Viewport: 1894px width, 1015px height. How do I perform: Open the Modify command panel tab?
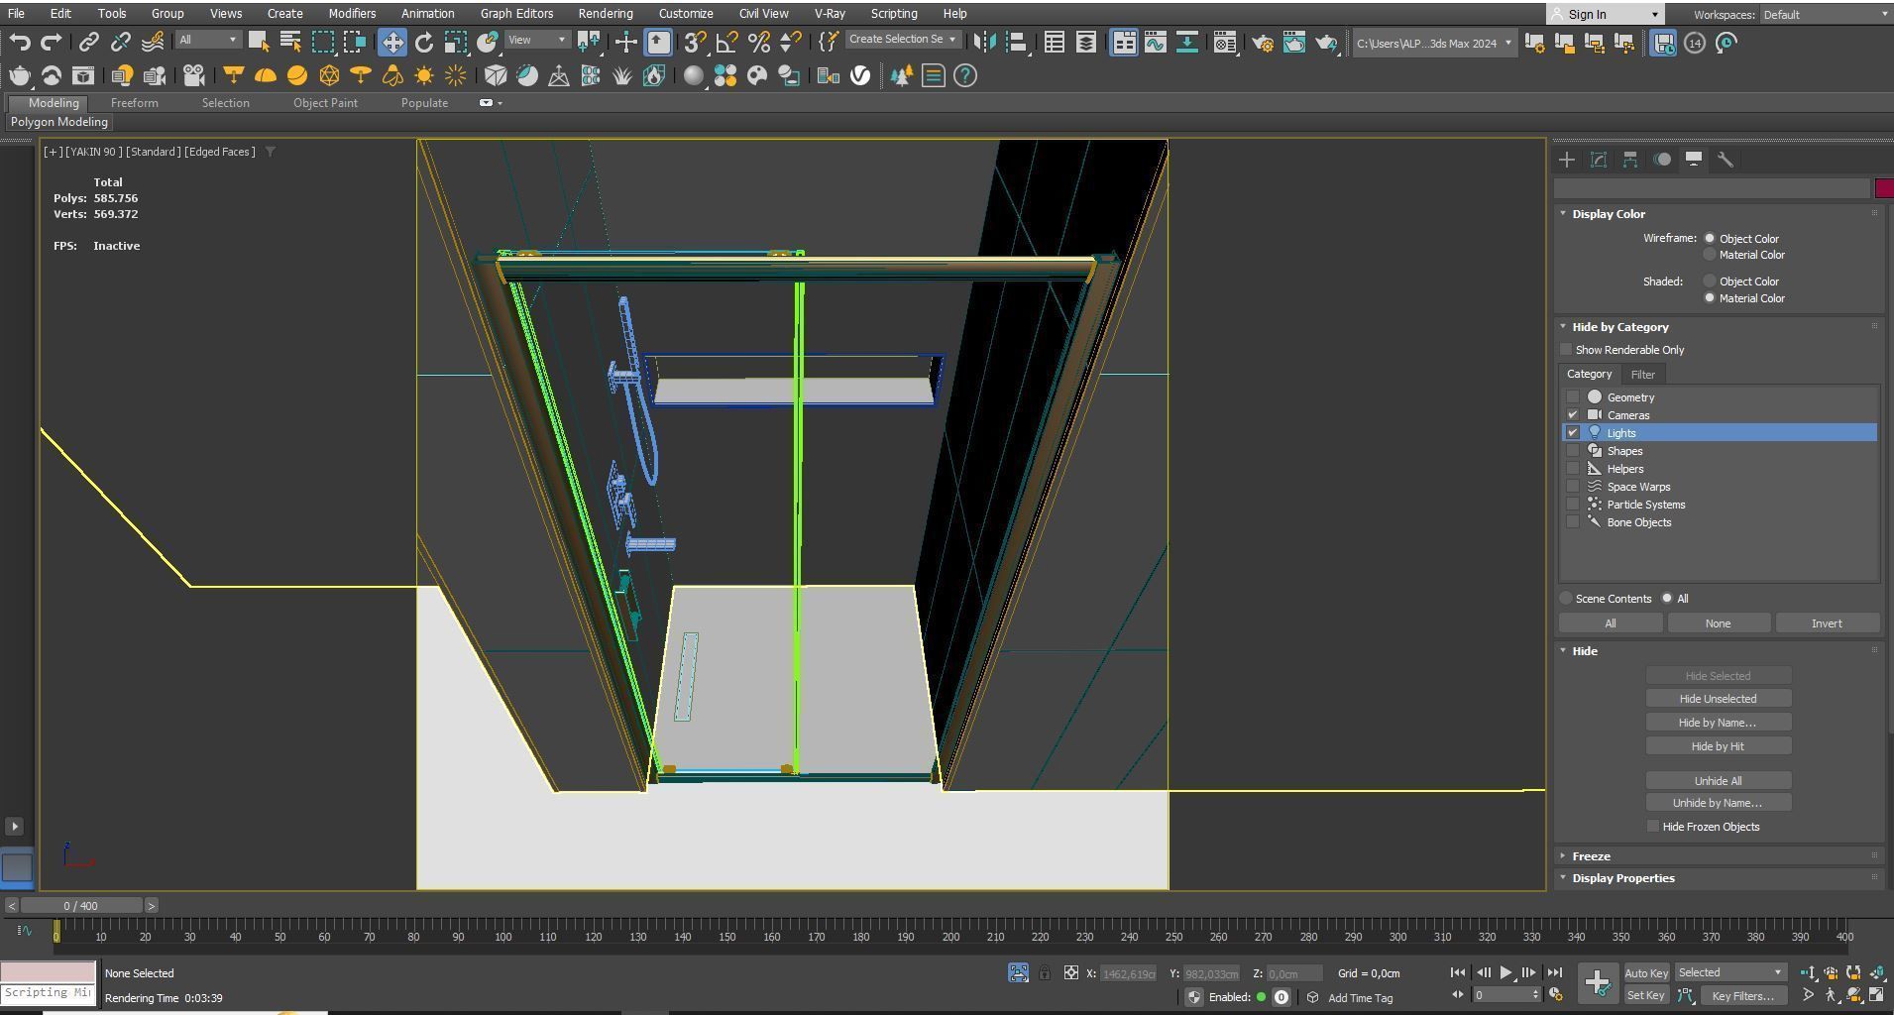click(x=1599, y=160)
